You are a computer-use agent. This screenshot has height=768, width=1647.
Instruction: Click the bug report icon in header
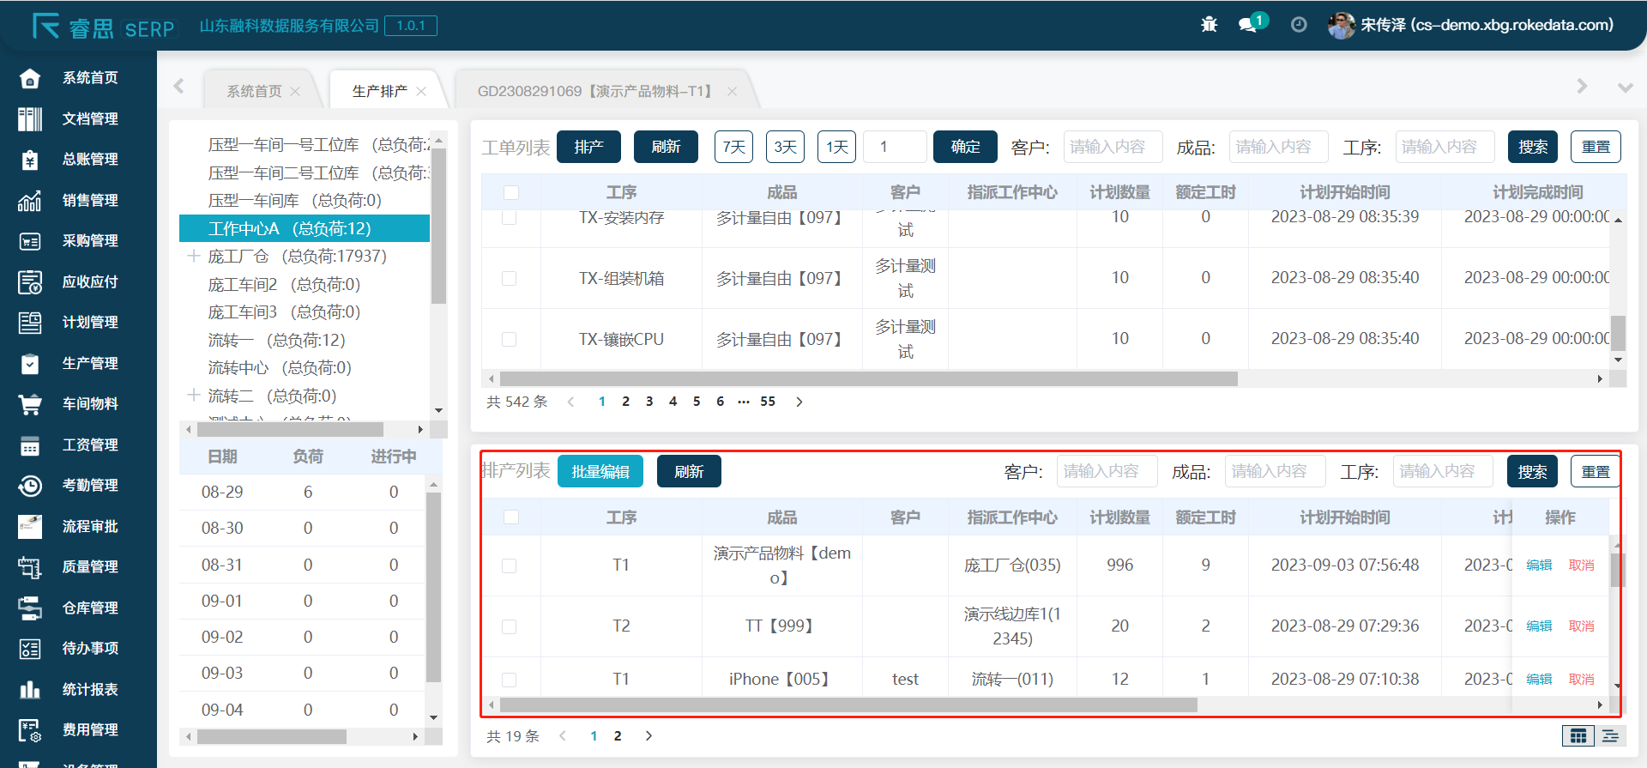[1209, 25]
